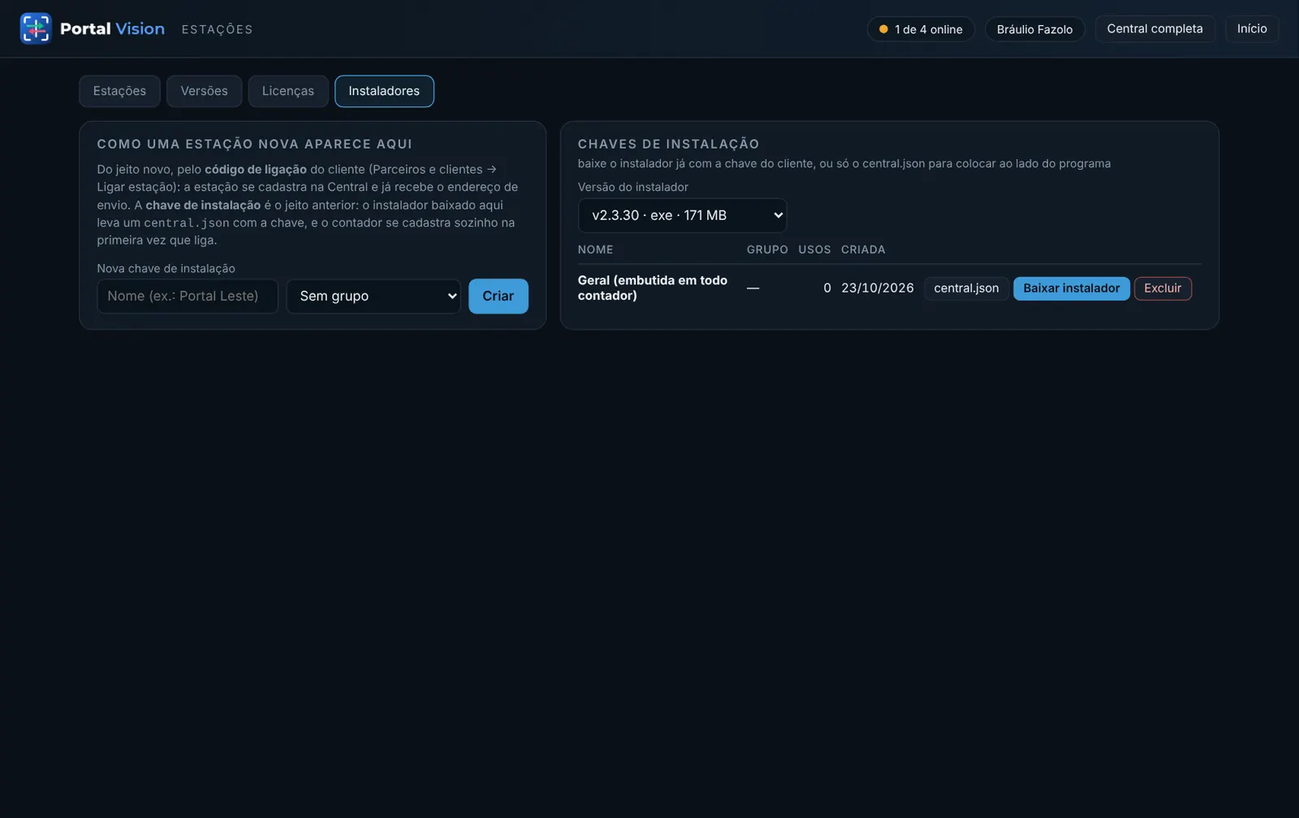Open the Bráulio Fazolo user pill
1299x818 pixels.
[x=1034, y=29]
